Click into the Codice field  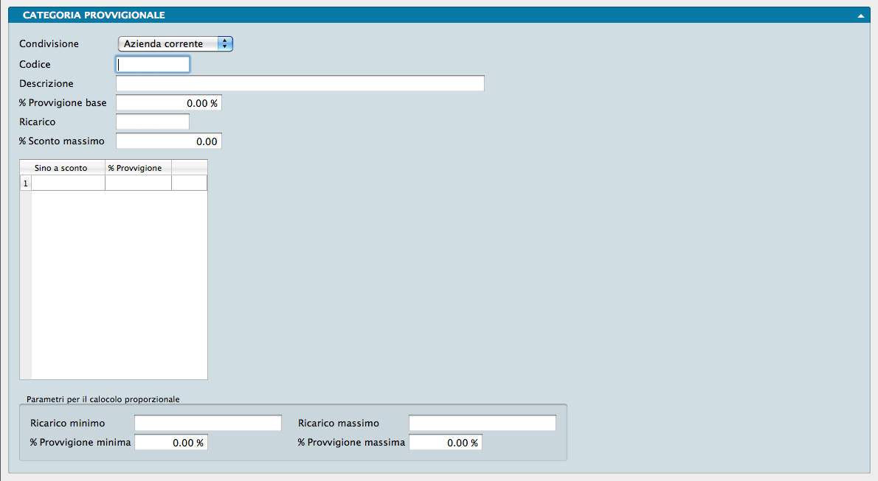153,65
